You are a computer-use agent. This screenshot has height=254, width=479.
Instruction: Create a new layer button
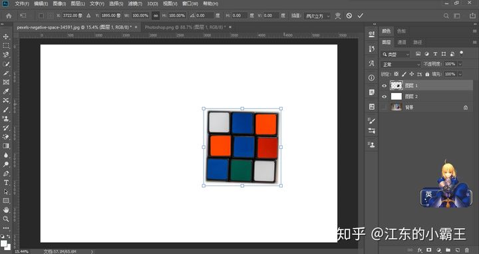(x=457, y=250)
